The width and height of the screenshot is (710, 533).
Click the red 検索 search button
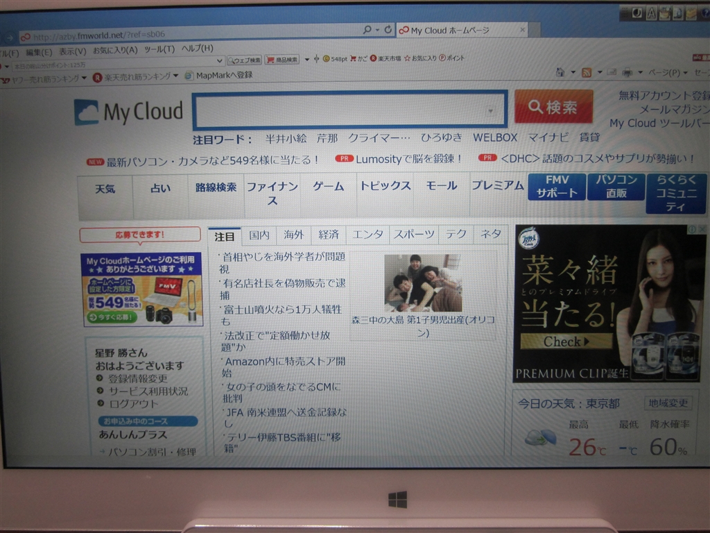(x=553, y=107)
